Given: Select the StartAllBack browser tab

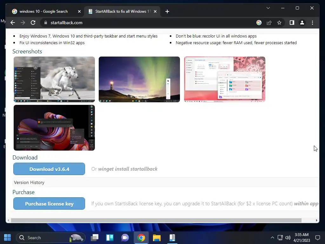Looking at the screenshot, I should (x=122, y=11).
